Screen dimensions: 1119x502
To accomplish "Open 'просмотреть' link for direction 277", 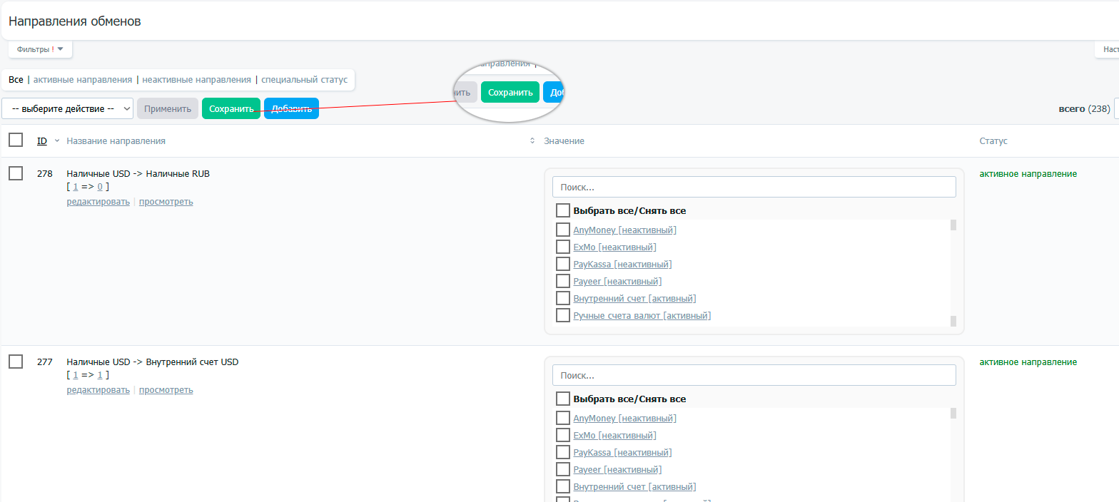I will pos(166,390).
